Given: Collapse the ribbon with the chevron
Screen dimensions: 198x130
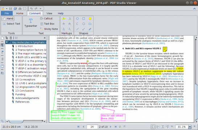Looking at the screenshot, I should point(194,9).
